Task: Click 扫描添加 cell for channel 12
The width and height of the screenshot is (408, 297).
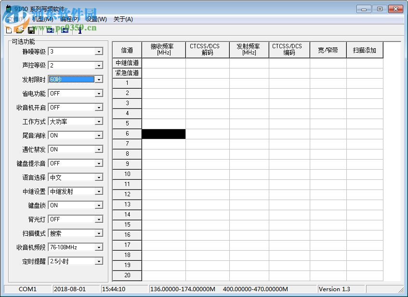Action: [x=365, y=194]
